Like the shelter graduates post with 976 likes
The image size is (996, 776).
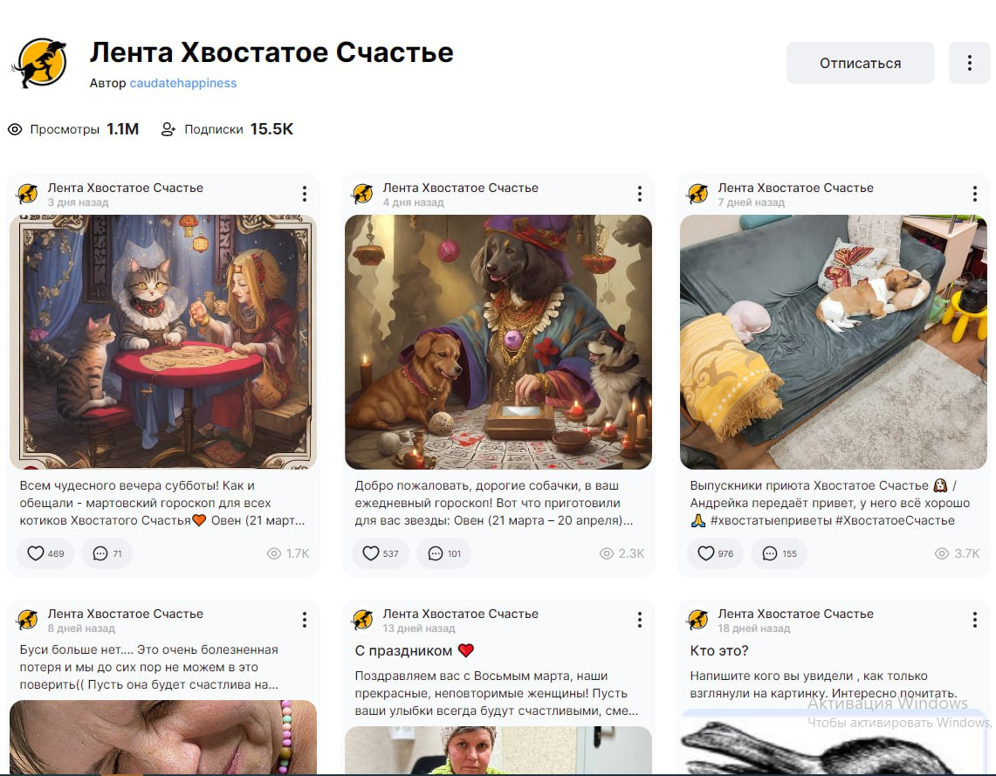715,553
